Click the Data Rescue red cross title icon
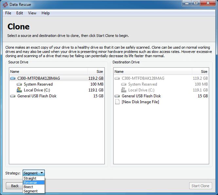 pyautogui.click(x=5, y=5)
